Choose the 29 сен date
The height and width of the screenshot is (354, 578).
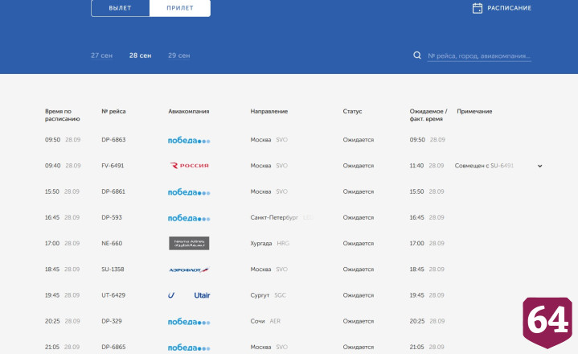point(178,56)
